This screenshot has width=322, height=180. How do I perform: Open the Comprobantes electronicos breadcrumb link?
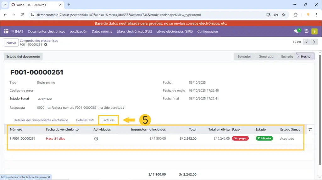click(39, 41)
